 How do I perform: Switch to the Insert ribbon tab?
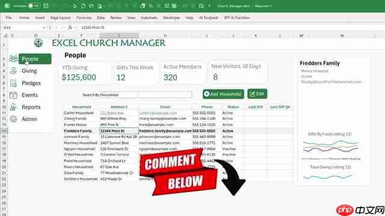point(40,17)
